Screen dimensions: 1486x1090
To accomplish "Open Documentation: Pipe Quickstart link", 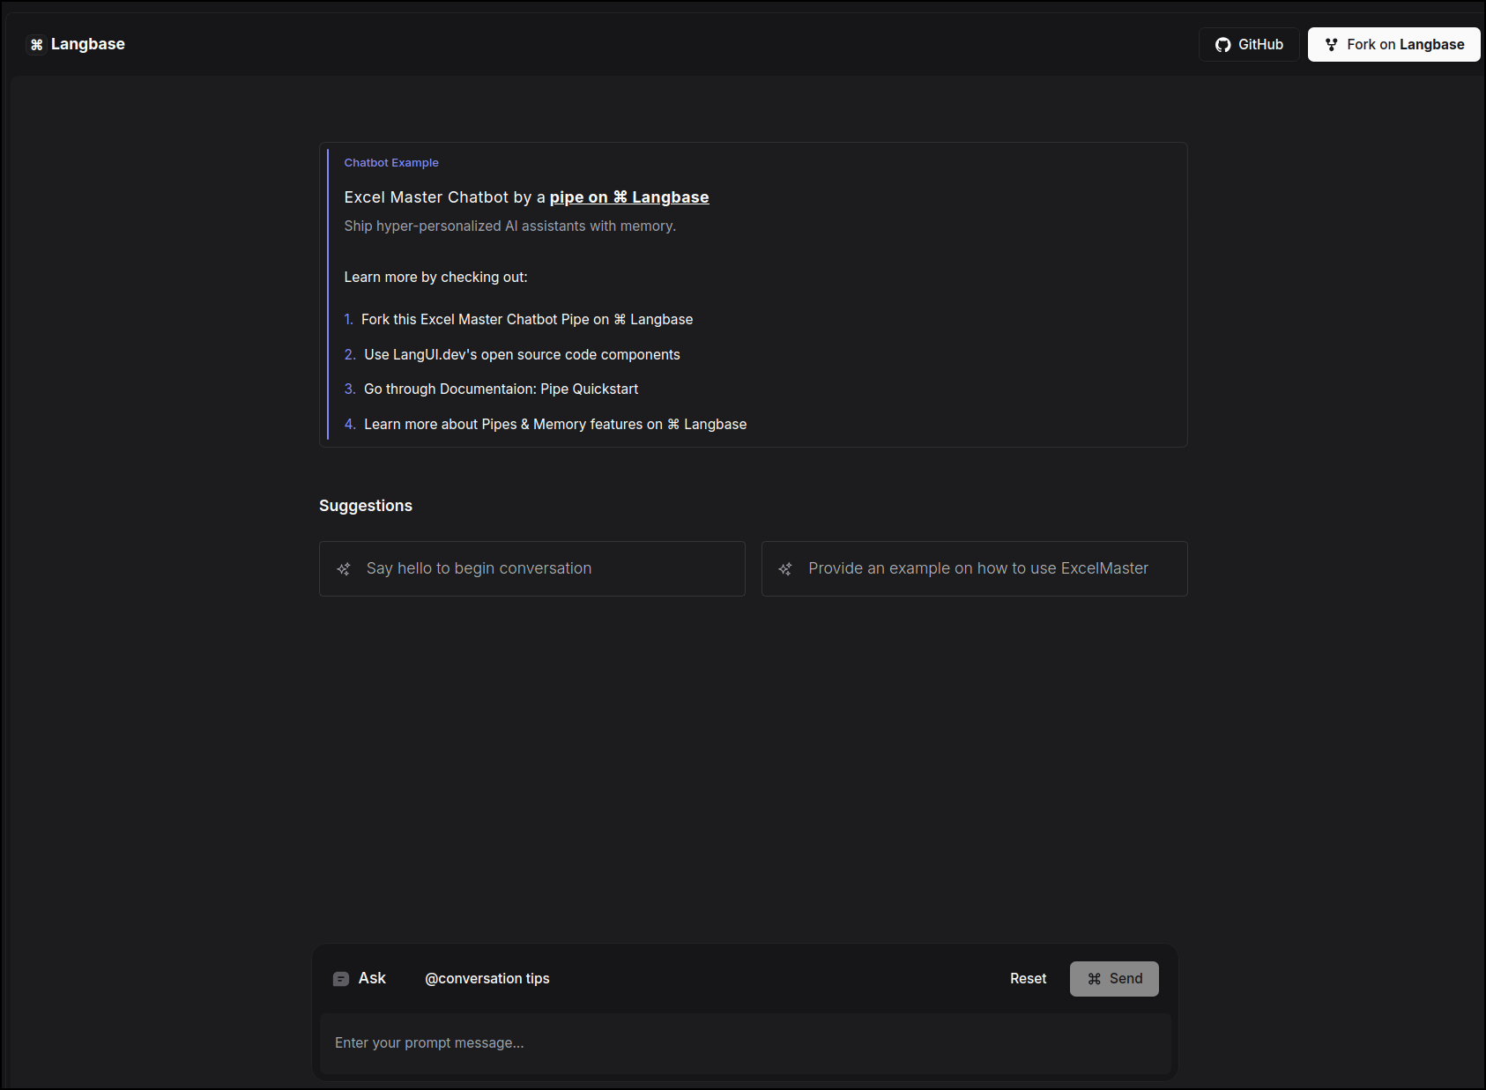I will click(x=501, y=389).
